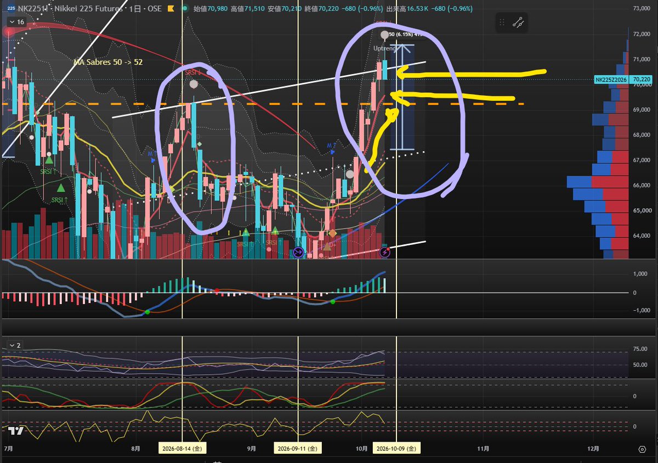Click the MA Sabres 50 -> 52 label
Screen dimensions: 658x463
(108, 62)
